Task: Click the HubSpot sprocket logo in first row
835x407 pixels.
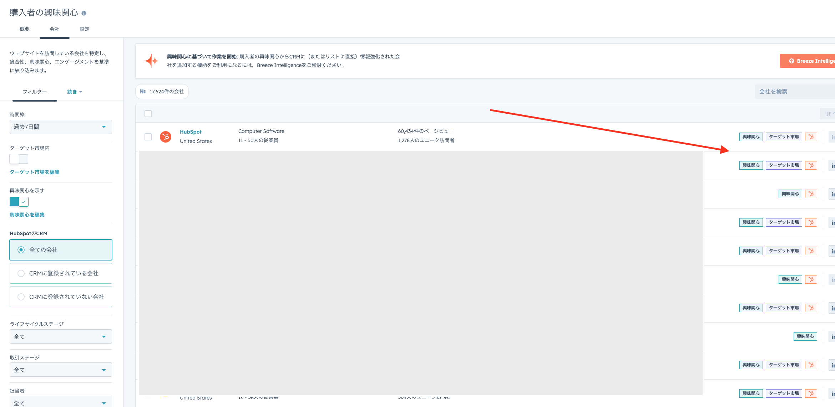Action: point(166,137)
